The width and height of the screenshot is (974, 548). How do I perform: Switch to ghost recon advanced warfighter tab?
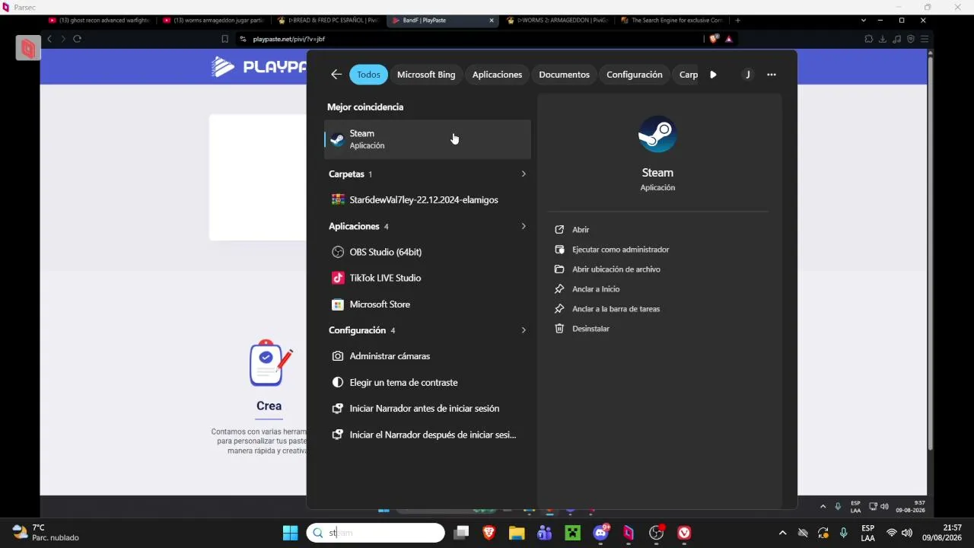(99, 21)
